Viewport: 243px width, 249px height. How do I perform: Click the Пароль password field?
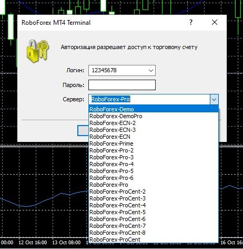(122, 85)
